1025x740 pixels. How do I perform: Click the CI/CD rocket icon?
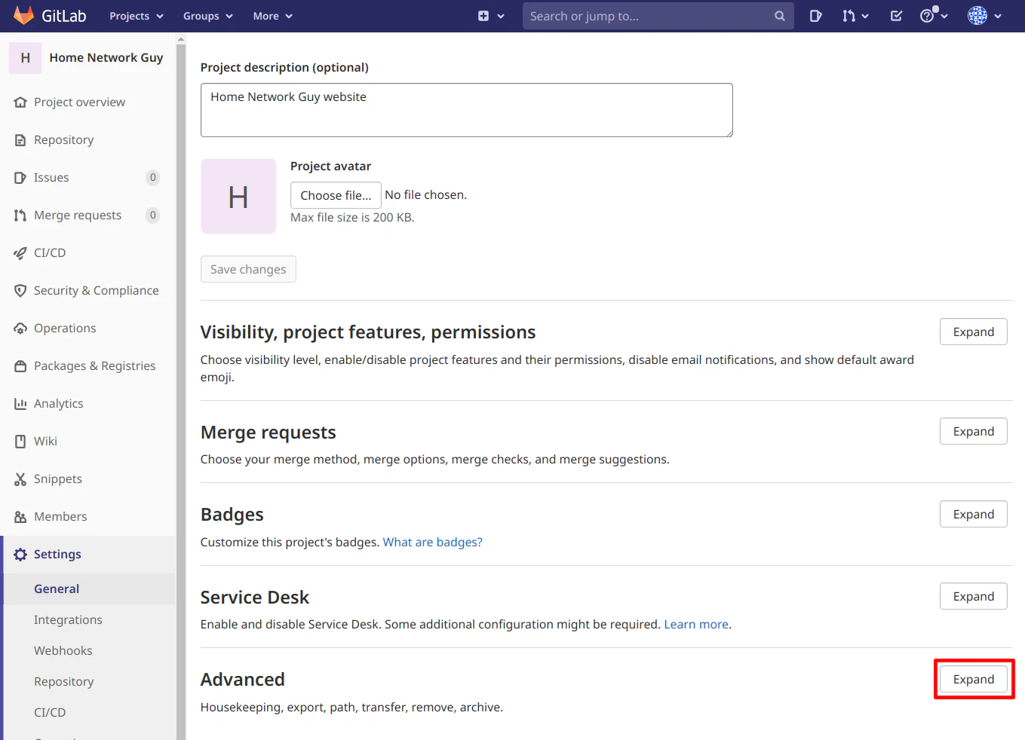[x=20, y=253]
